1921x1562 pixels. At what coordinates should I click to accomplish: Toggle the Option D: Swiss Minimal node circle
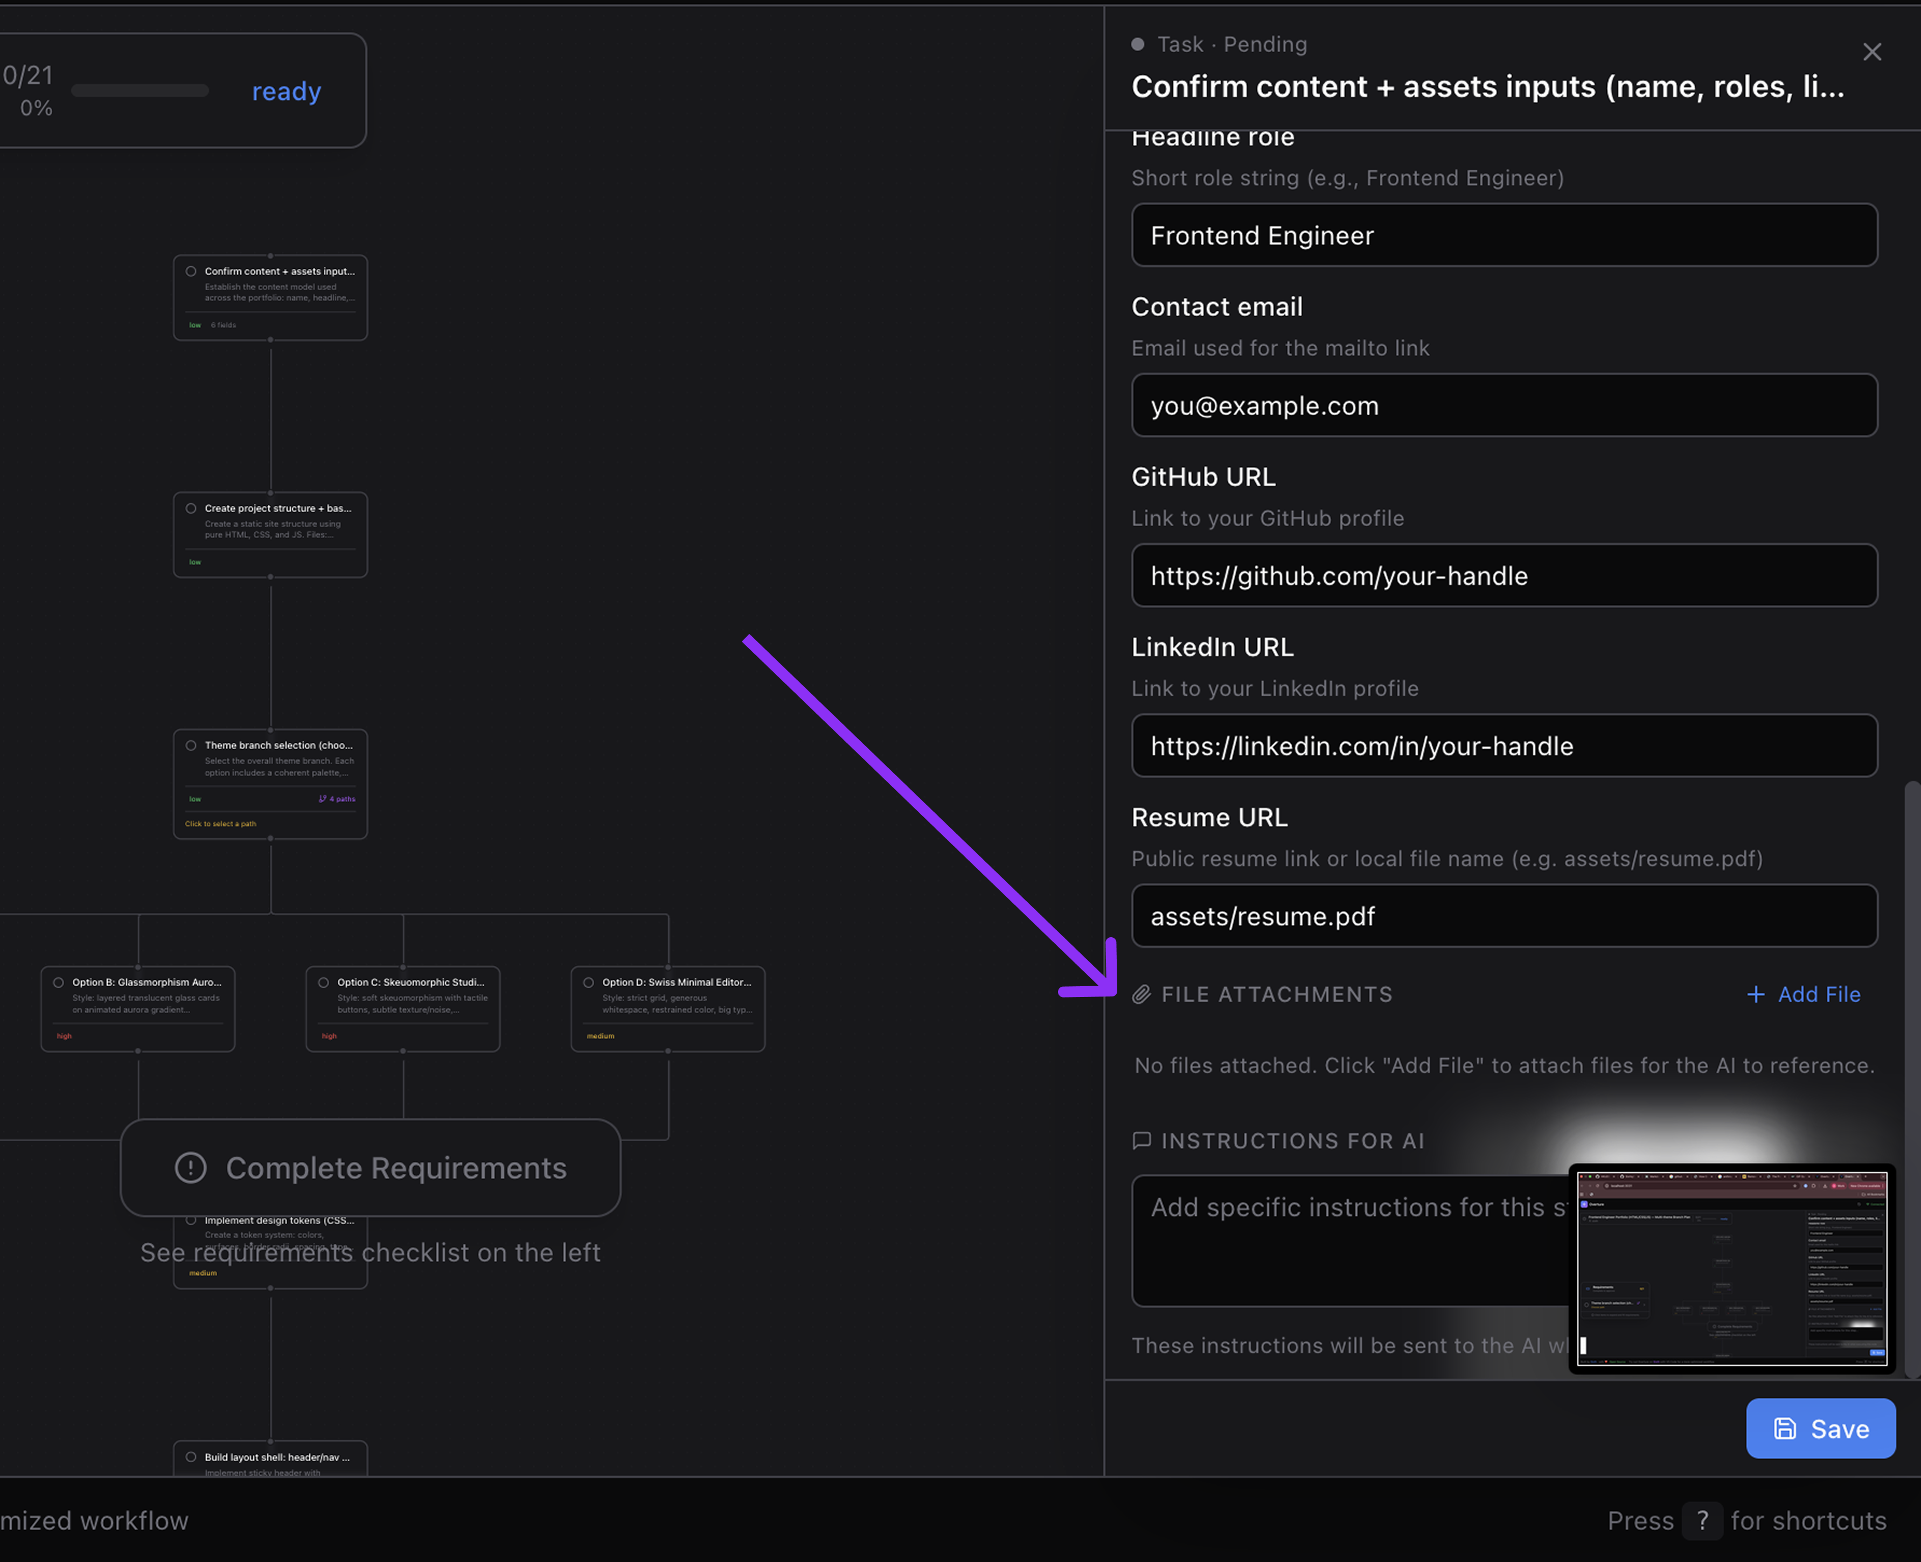point(588,982)
